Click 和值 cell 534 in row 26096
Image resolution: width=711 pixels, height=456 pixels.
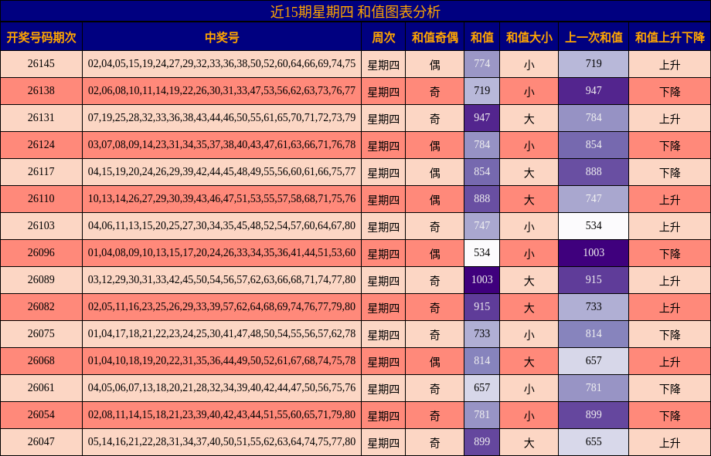click(x=481, y=252)
